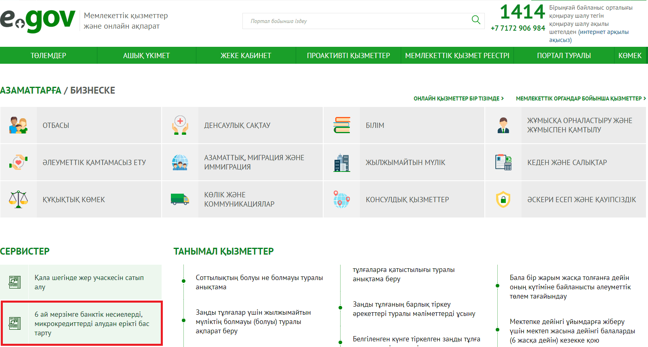The height and width of the screenshot is (347, 648).
Task: Select the ЖЫЛЖЫМАЙТЫН МҮЛІК buildings icon
Action: 342,163
